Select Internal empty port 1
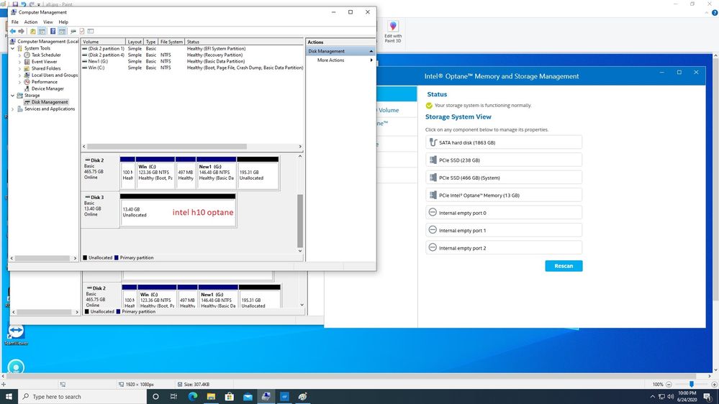 [504, 230]
